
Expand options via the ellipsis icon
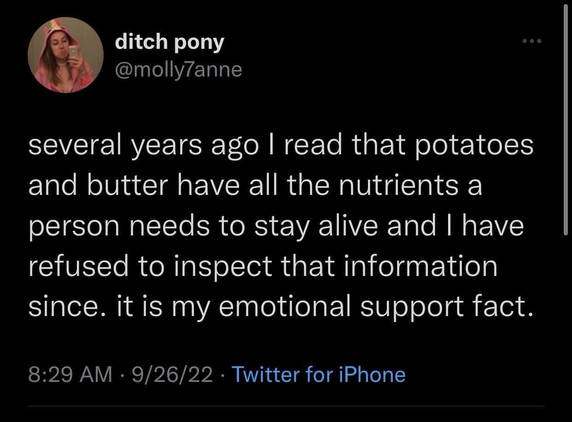(531, 41)
